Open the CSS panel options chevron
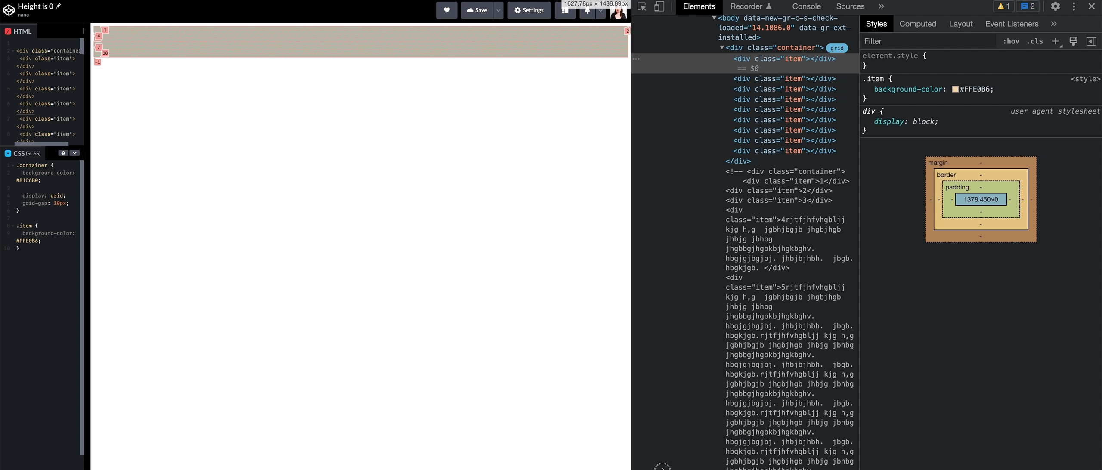This screenshot has height=470, width=1102. [74, 153]
